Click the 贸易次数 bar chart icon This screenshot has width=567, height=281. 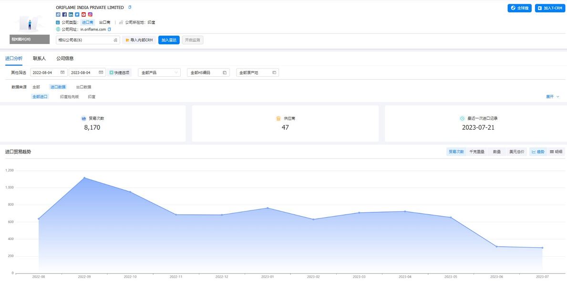pyautogui.click(x=83, y=118)
